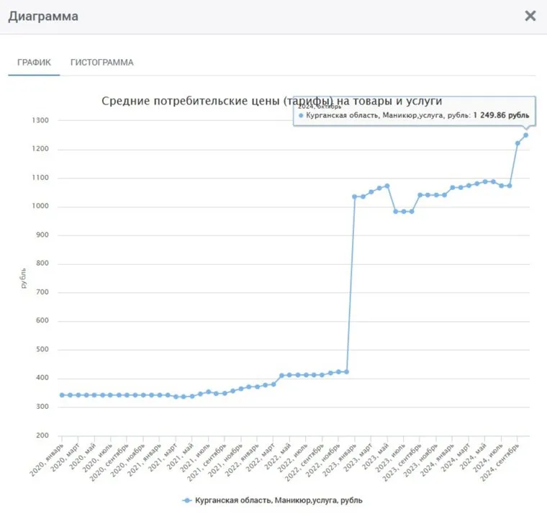Select the September 2024 data point near 1220
The image size is (547, 514).
point(517,143)
